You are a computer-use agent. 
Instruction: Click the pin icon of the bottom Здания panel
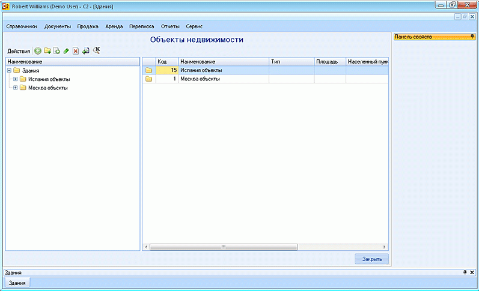click(465, 272)
